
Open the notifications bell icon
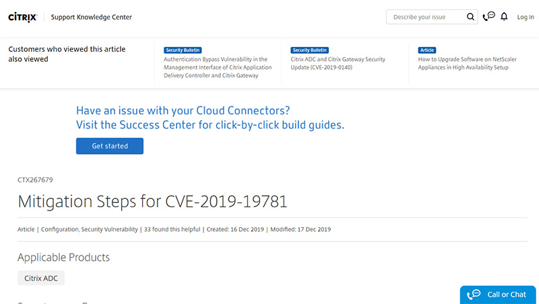click(x=504, y=16)
